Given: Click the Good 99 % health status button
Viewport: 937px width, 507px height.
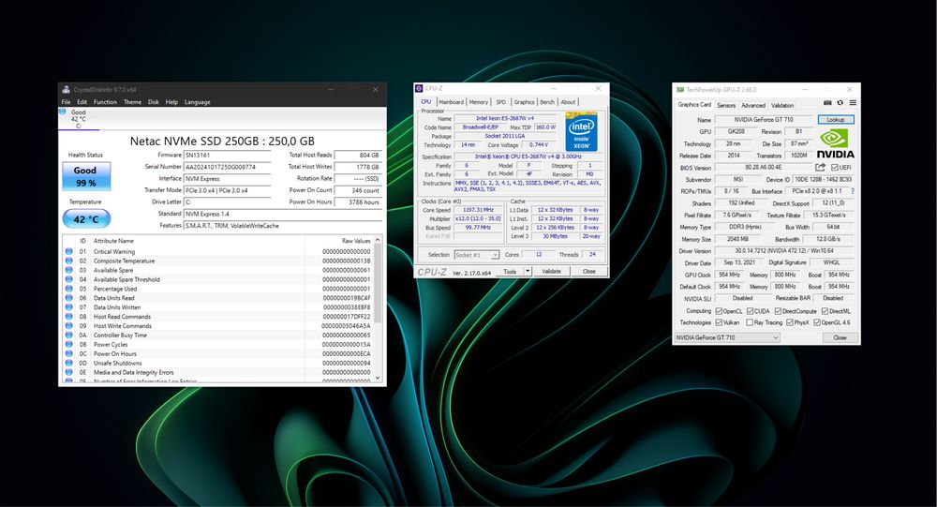Looking at the screenshot, I should click(86, 176).
